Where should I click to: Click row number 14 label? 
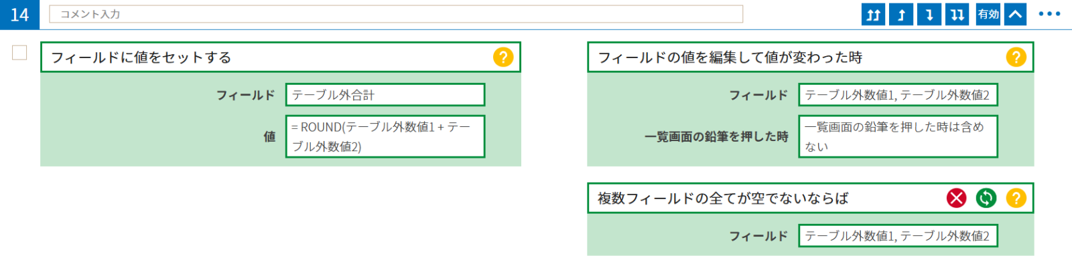tap(19, 15)
